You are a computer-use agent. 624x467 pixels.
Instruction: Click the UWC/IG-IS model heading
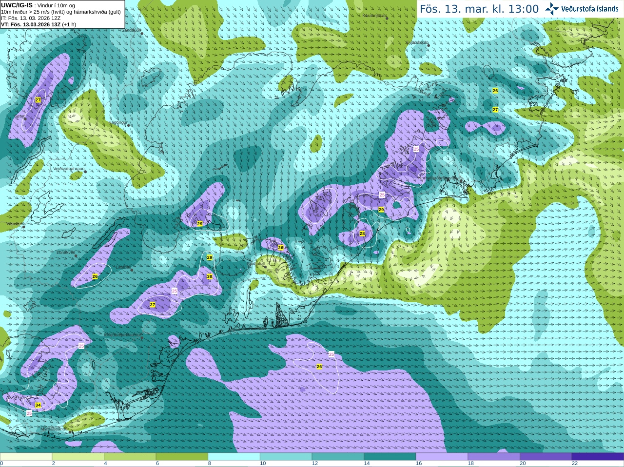(x=17, y=5)
